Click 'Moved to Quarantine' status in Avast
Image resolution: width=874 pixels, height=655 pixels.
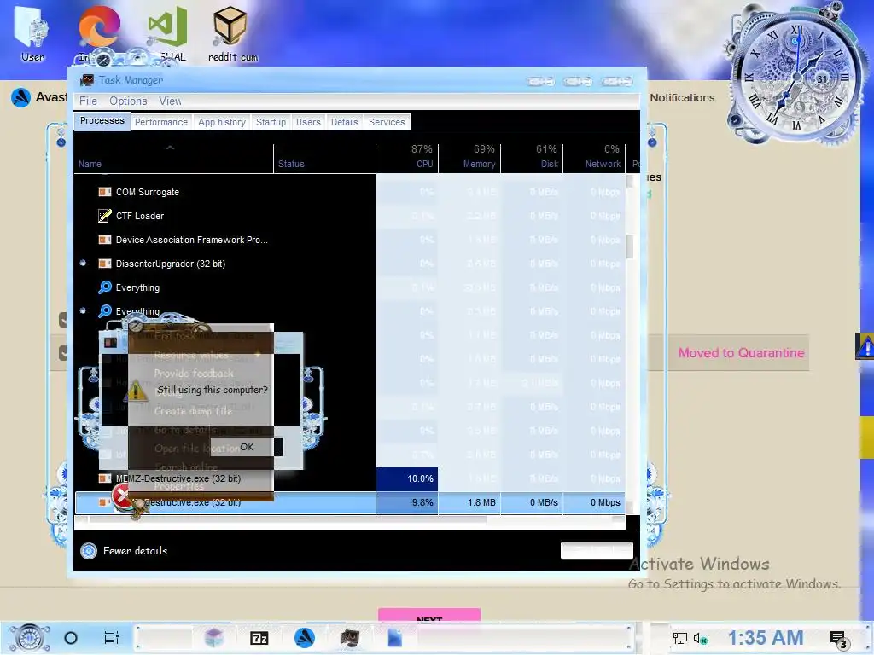741,353
